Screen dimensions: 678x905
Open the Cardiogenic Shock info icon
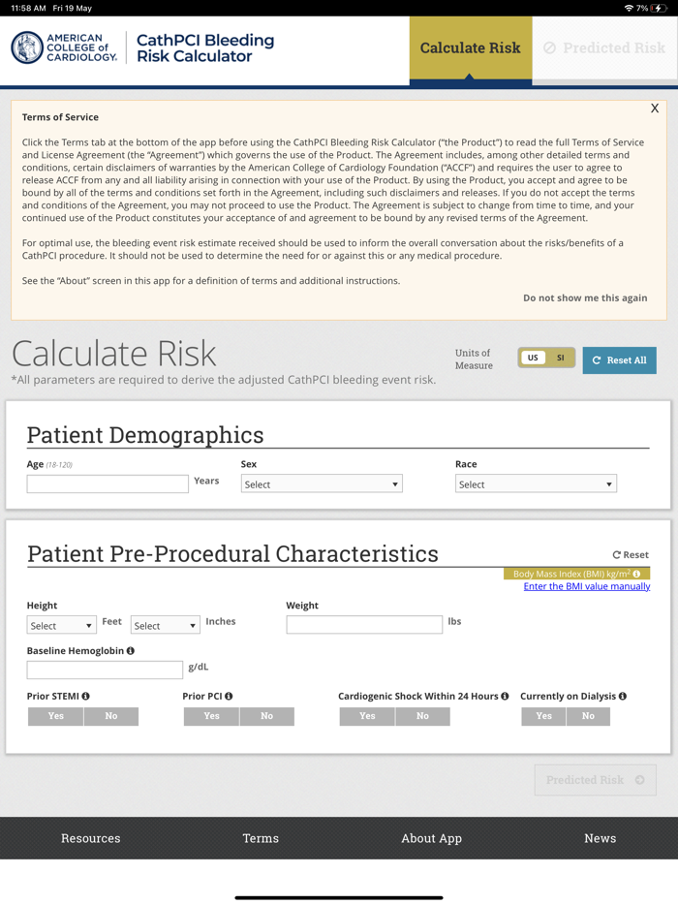(504, 696)
